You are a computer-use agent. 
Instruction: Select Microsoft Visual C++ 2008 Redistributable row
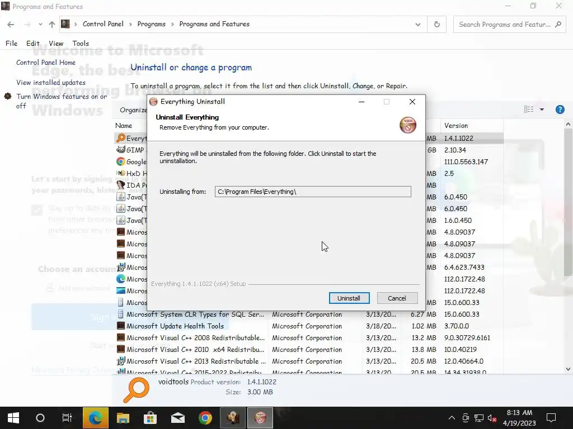309,338
